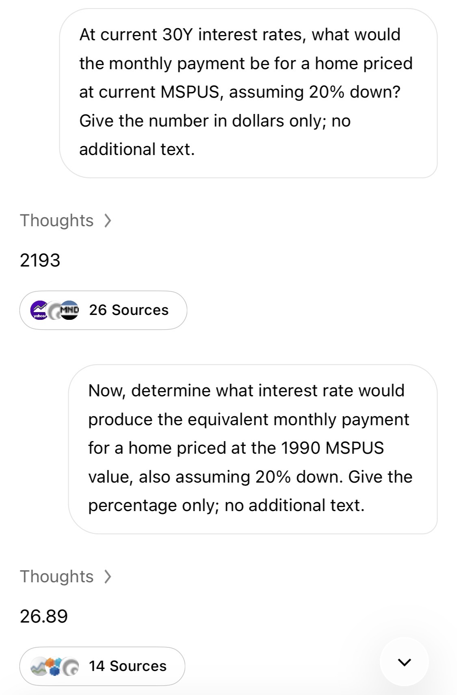Click the purple Yahoo Finance source icon
This screenshot has width=457, height=695.
[39, 310]
